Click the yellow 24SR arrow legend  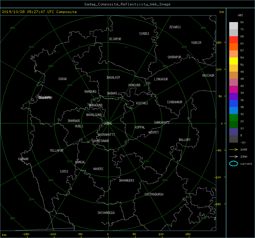[x=233, y=150]
